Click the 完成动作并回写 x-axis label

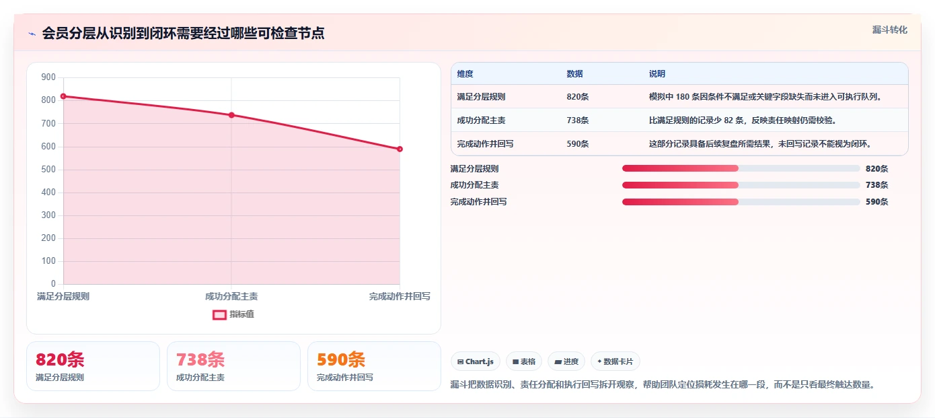400,296
